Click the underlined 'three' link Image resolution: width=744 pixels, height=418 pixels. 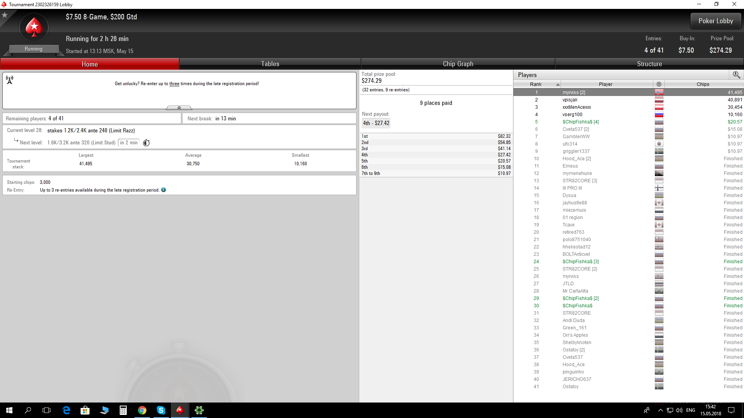pos(174,84)
